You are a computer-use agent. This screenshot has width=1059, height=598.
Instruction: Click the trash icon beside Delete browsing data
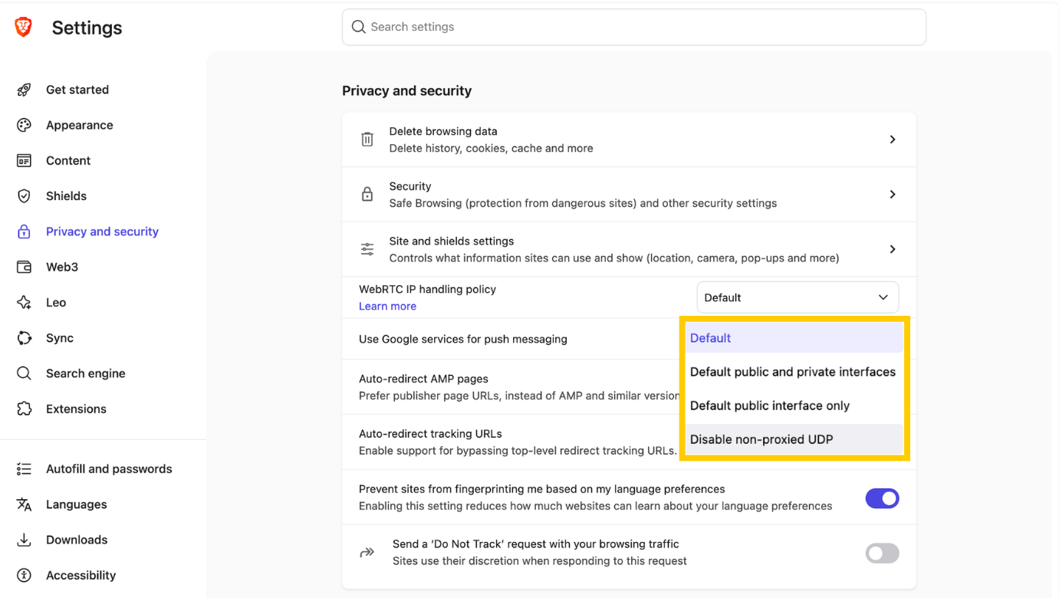pyautogui.click(x=367, y=140)
